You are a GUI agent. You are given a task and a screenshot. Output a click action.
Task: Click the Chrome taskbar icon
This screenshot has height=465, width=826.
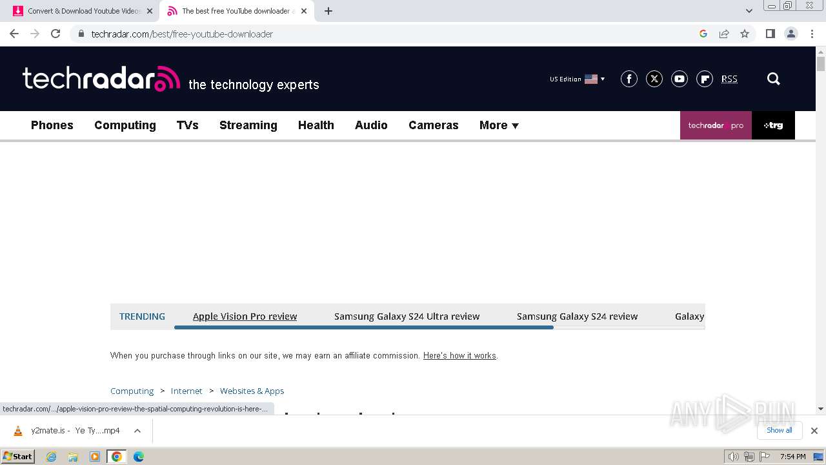click(x=117, y=457)
